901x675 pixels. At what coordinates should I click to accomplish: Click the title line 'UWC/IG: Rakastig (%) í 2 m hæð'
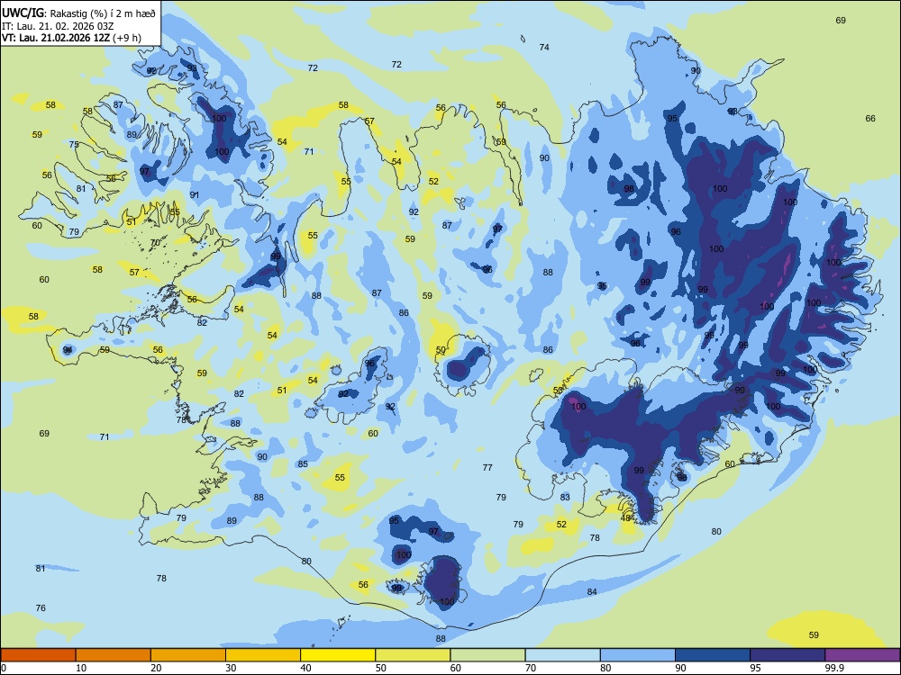point(78,13)
